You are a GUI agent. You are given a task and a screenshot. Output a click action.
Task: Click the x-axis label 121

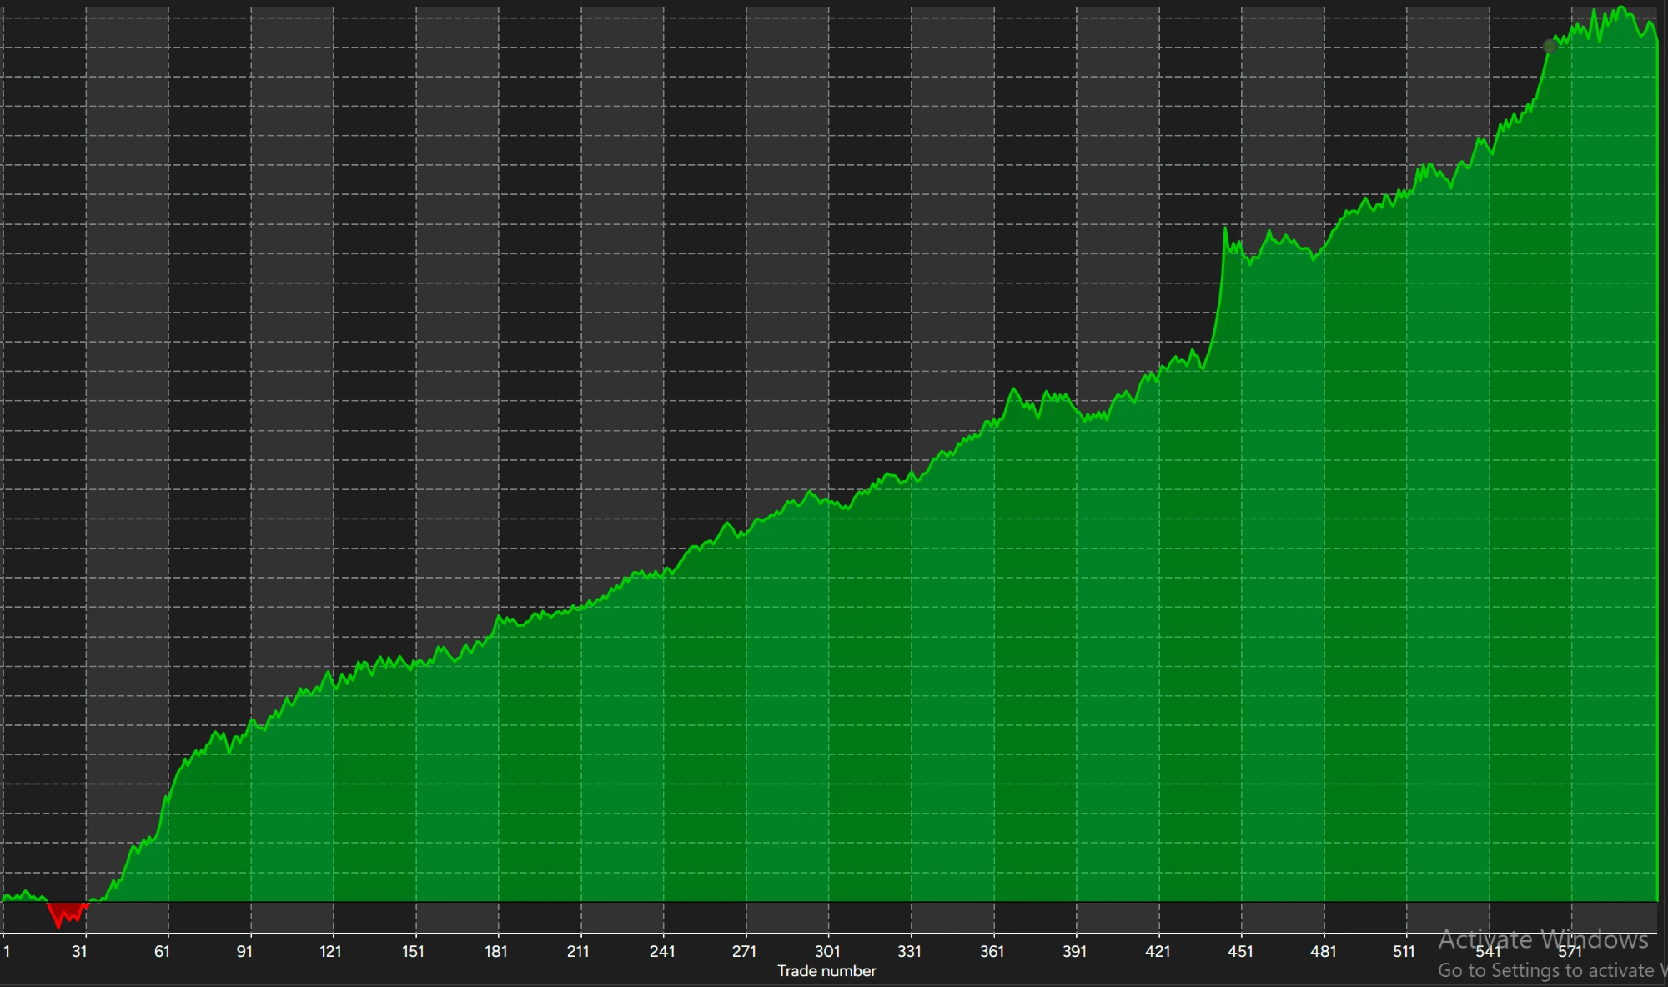pyautogui.click(x=330, y=951)
